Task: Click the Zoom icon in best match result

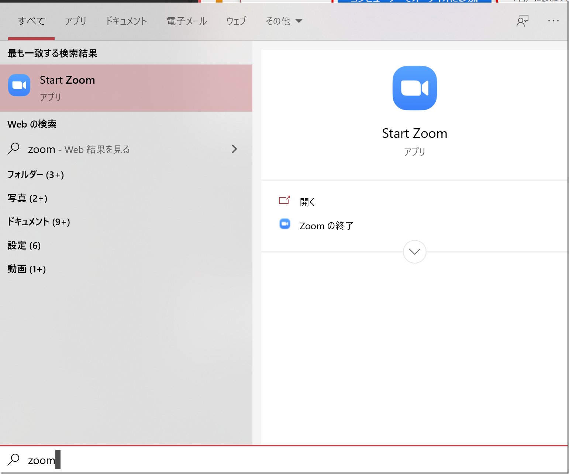Action: tap(19, 85)
